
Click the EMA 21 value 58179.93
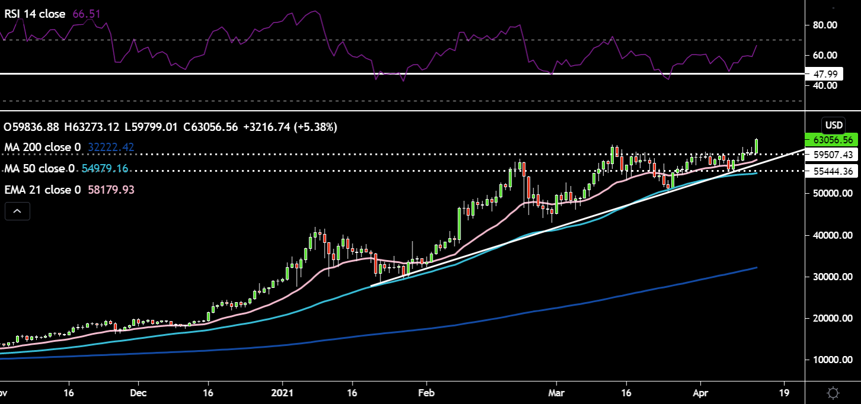[x=111, y=190]
